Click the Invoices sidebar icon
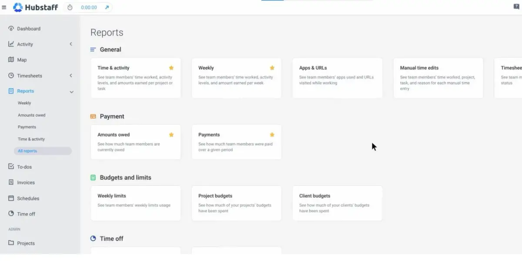The width and height of the screenshot is (522, 261). click(x=11, y=182)
